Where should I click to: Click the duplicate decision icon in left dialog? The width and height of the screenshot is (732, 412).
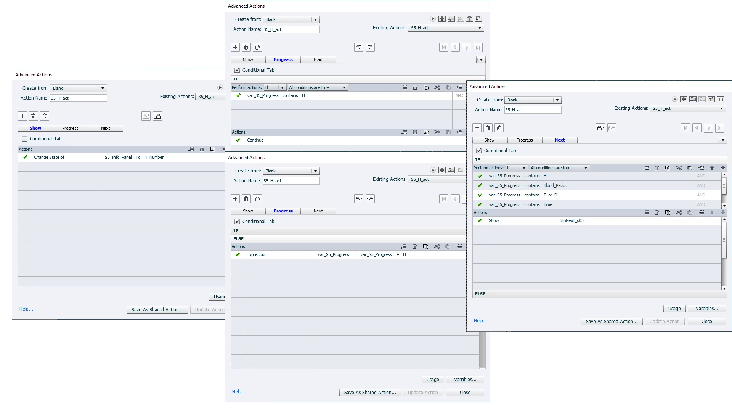[x=45, y=116]
